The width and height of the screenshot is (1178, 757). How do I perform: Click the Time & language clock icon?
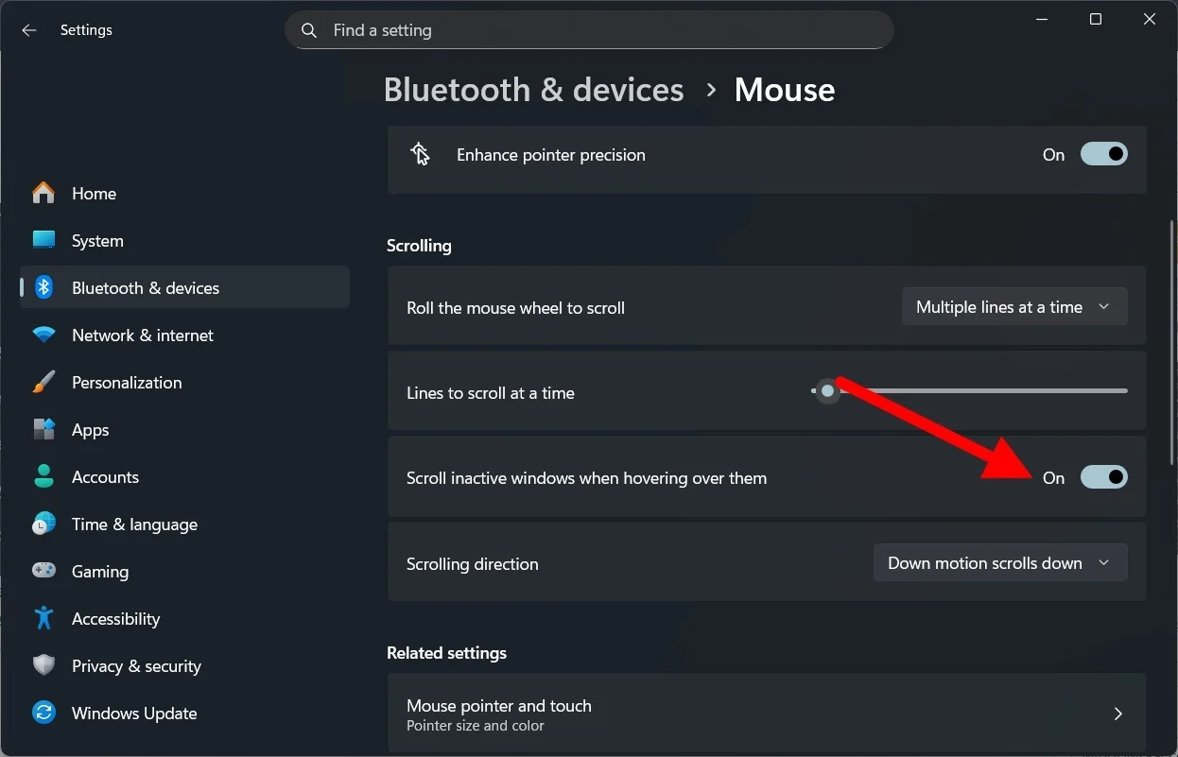(x=43, y=524)
